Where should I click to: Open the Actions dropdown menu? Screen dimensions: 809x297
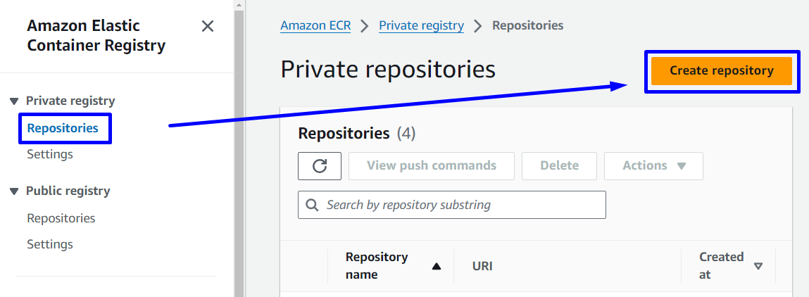pos(653,166)
